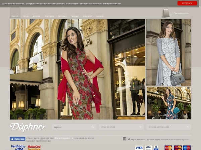Click the large red floral dress banner image
Viewport: 201px width, 150px height.
(77, 69)
